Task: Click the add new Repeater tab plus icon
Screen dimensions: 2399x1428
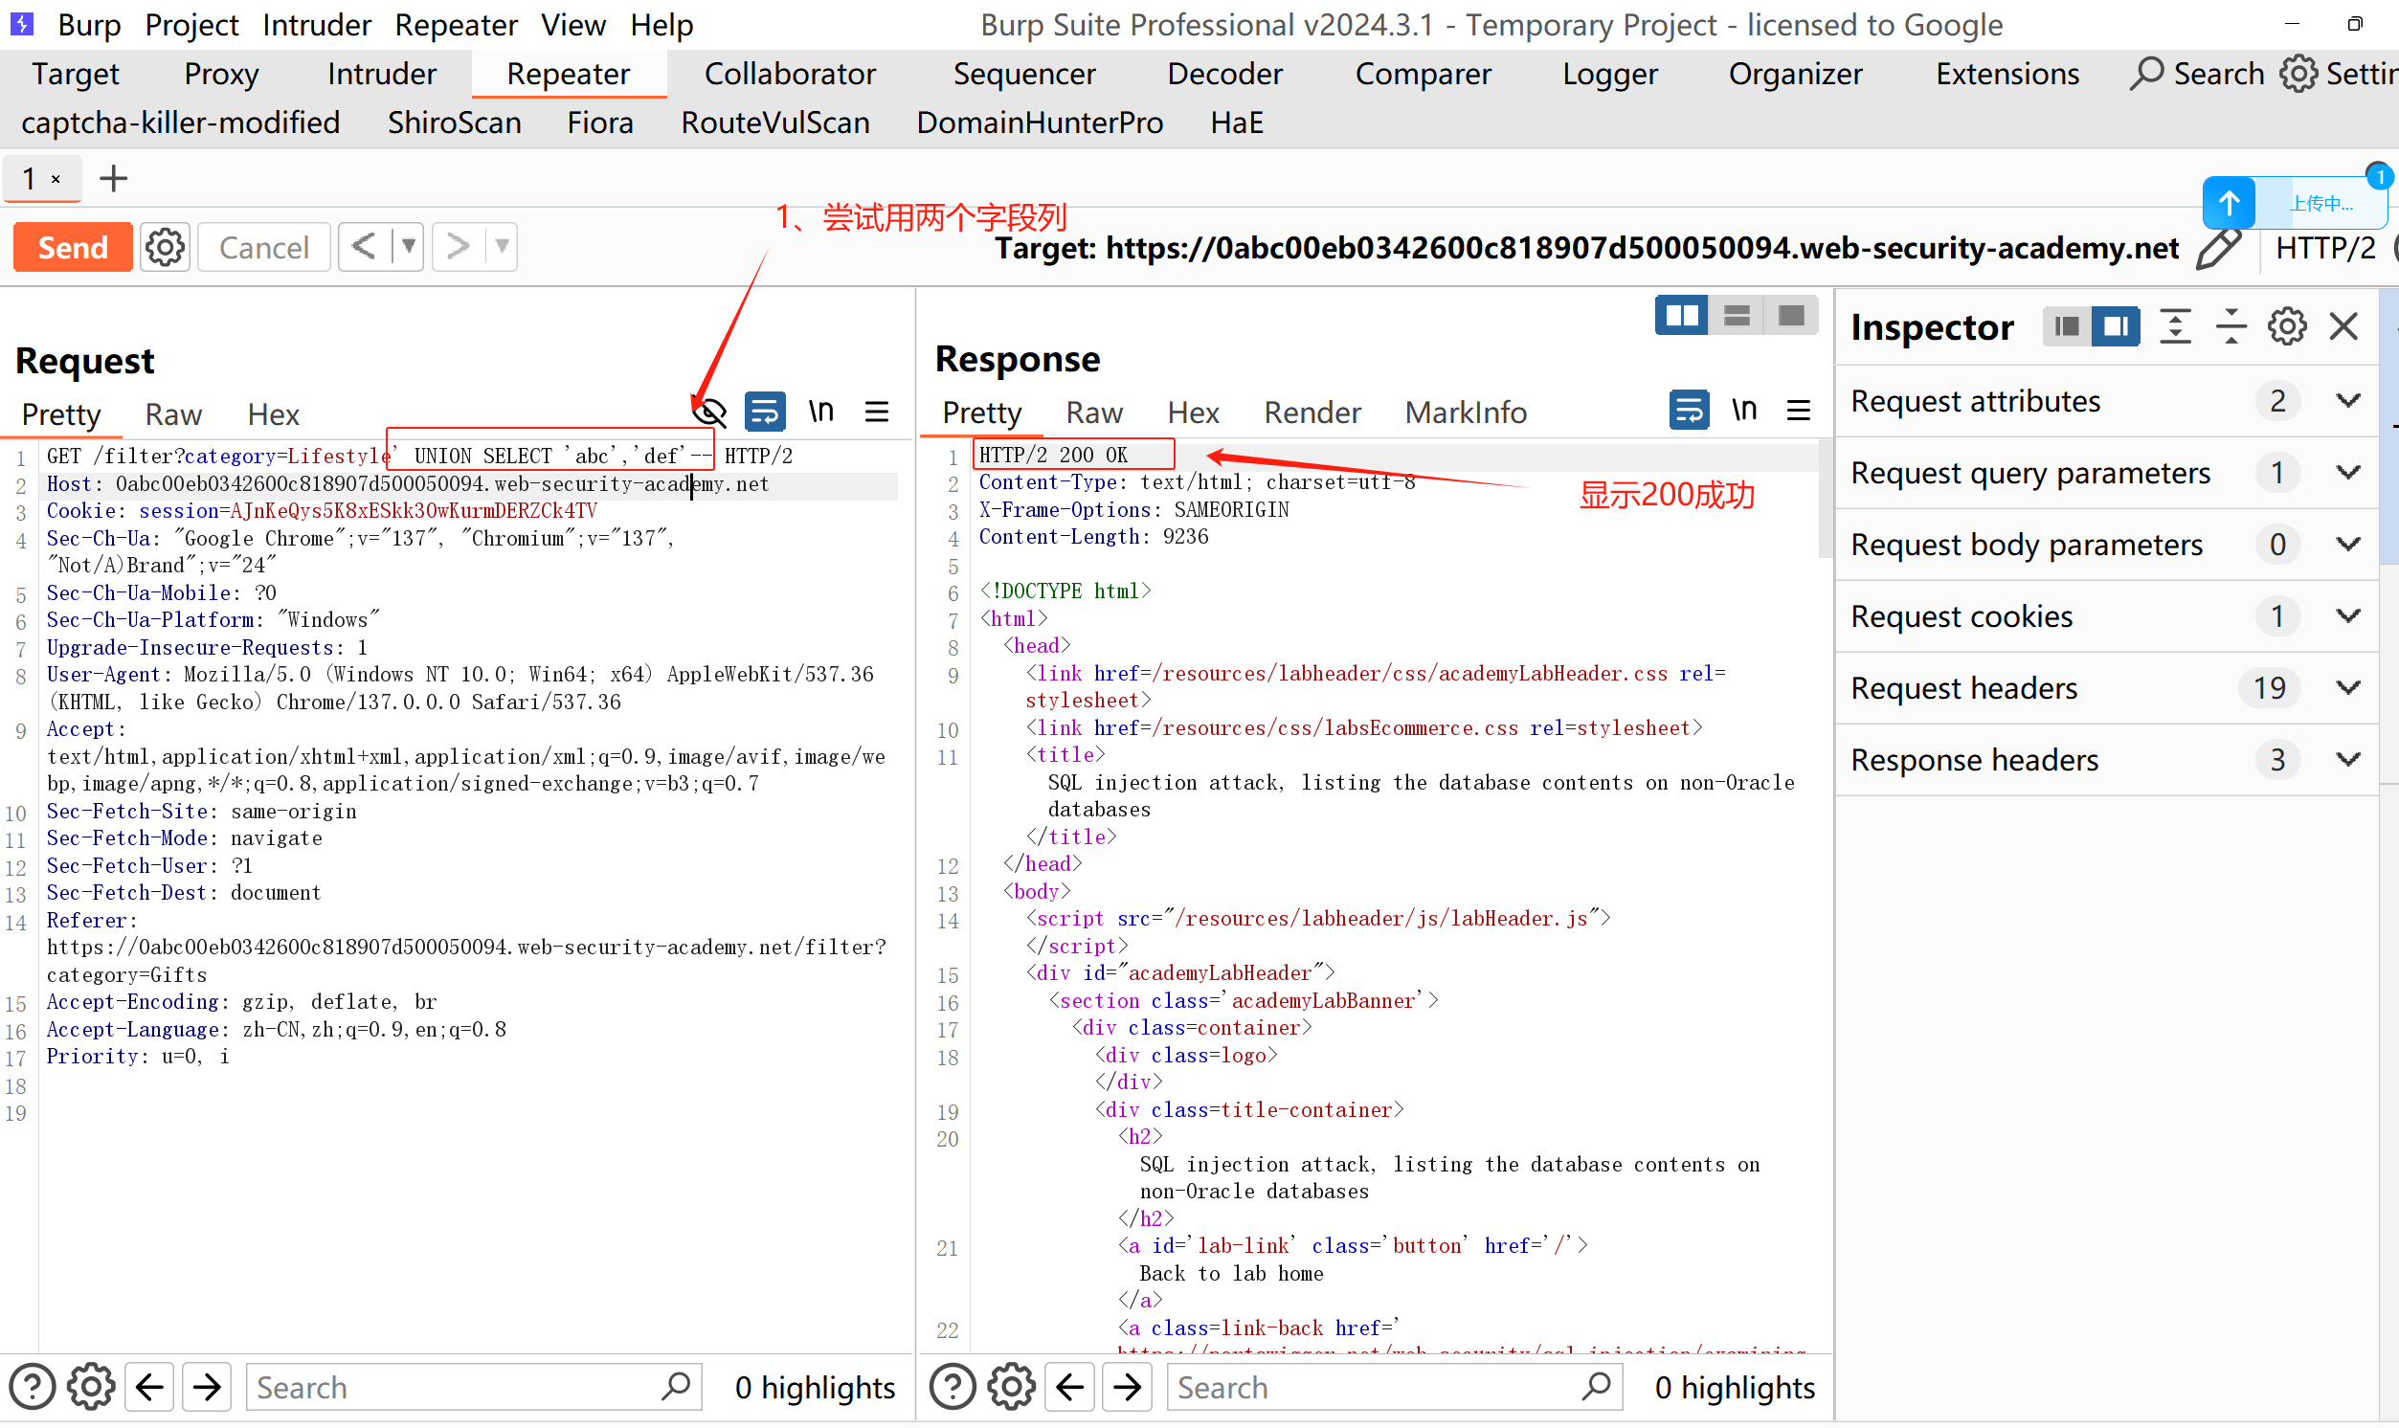Action: tap(114, 179)
